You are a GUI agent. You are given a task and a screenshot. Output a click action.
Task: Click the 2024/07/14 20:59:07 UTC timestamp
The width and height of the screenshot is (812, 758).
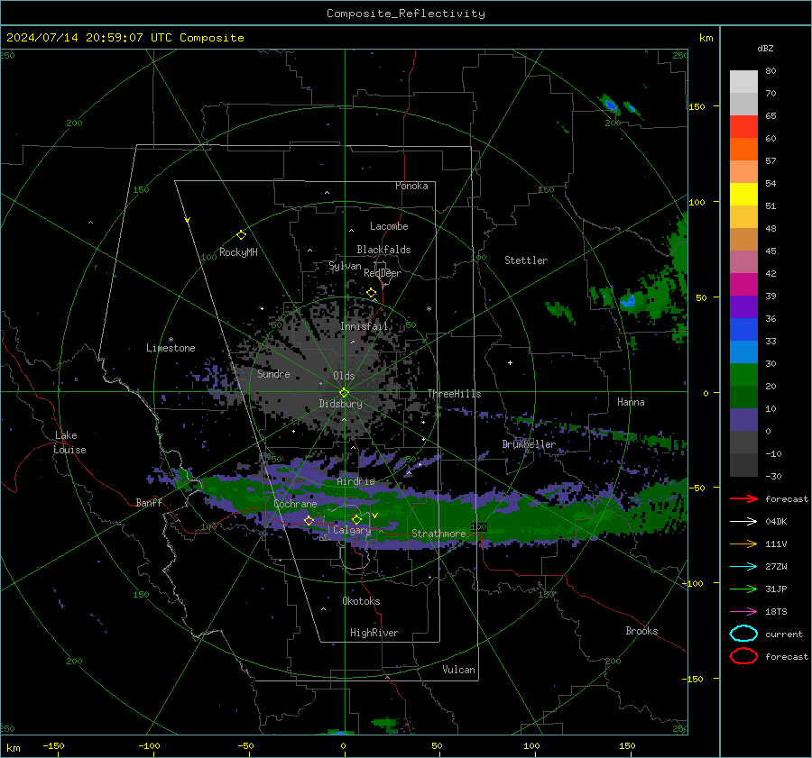click(125, 38)
